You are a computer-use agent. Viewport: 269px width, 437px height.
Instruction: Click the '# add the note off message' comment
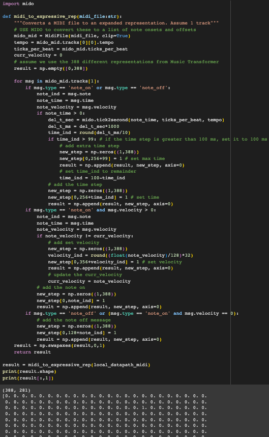tap(74, 320)
